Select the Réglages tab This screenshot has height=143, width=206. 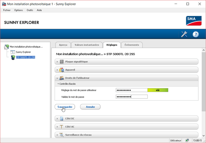112,45
